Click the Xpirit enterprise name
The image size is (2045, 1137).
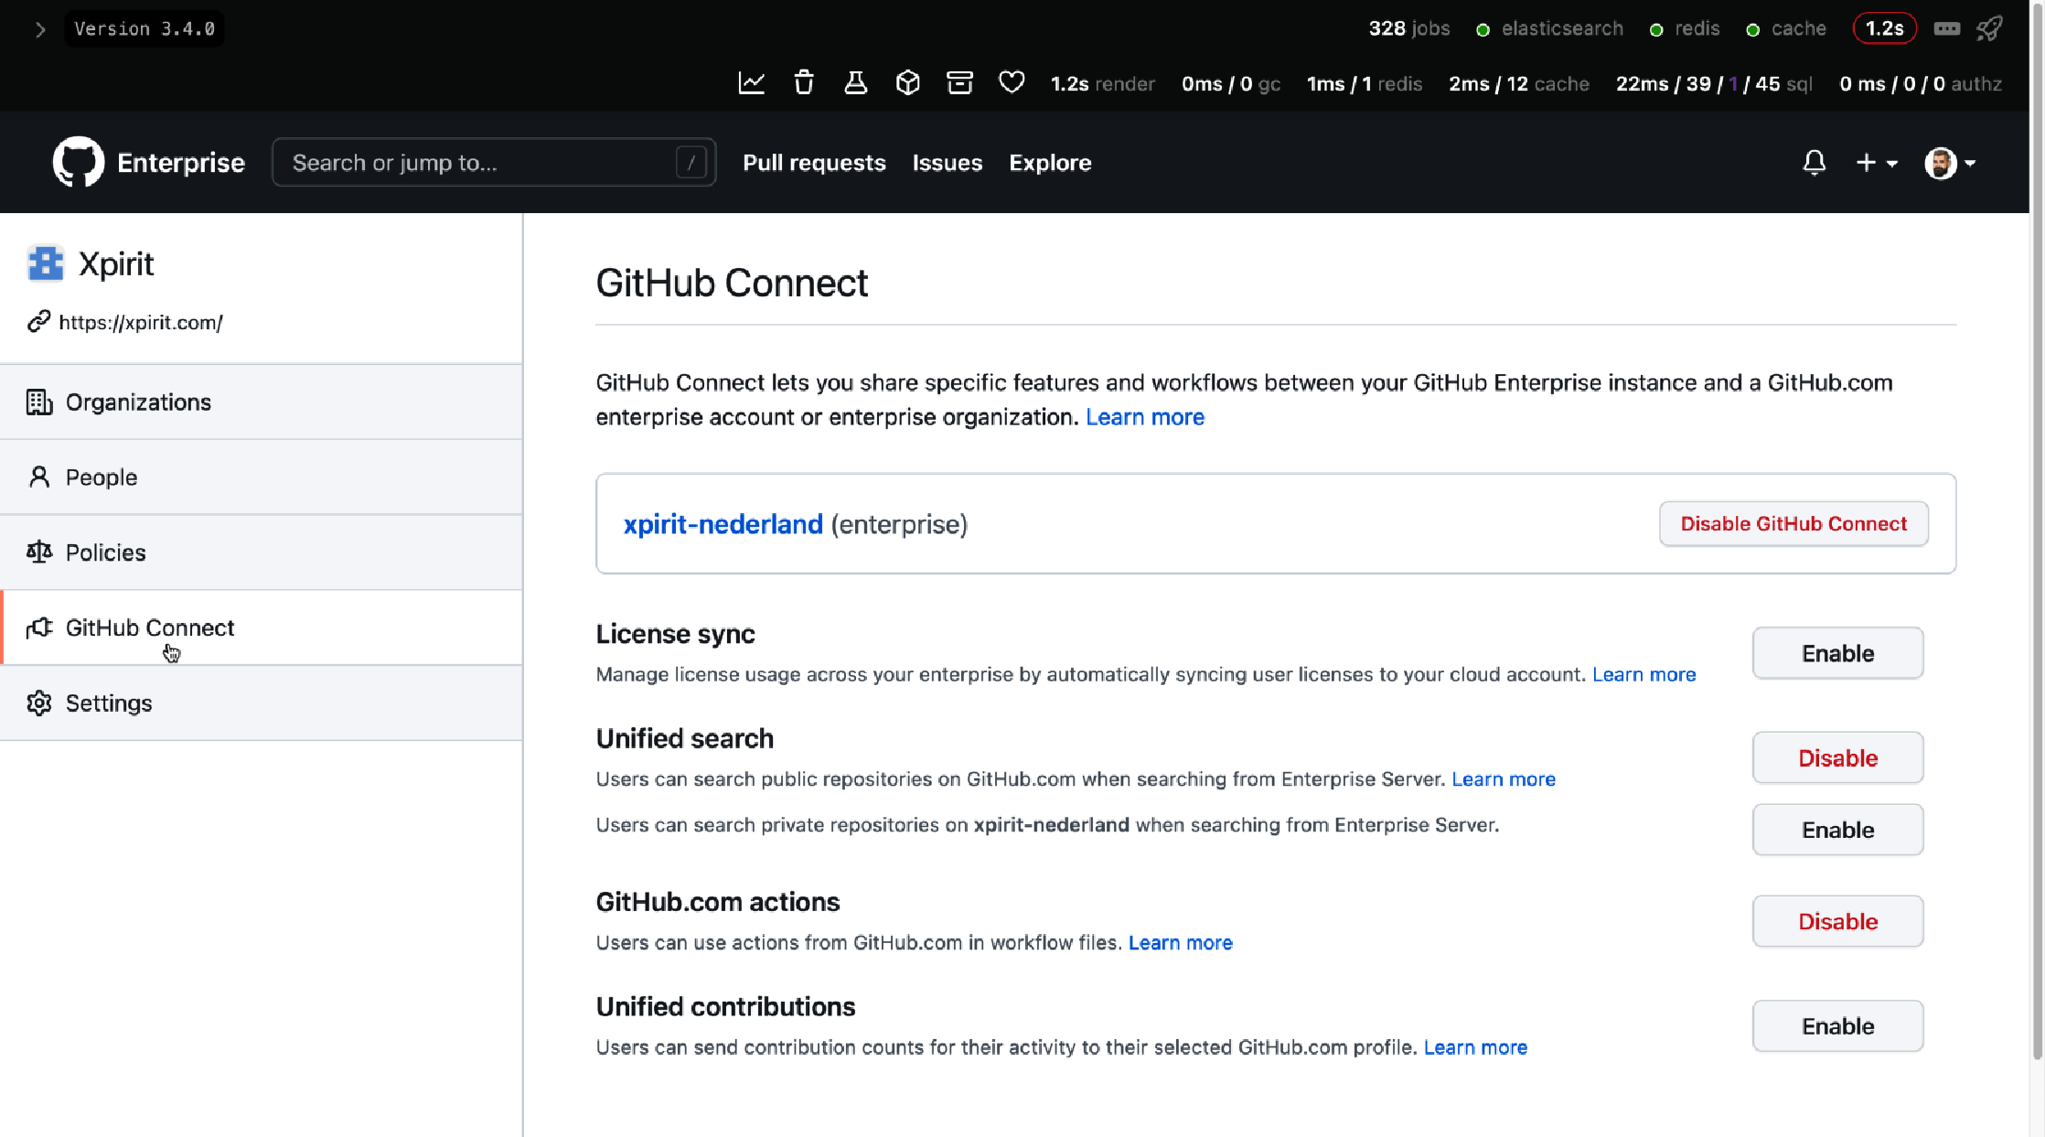pyautogui.click(x=116, y=263)
